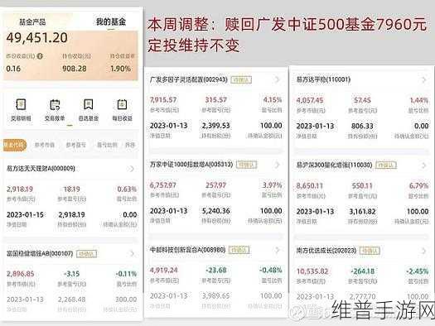Open fund 富国稳健增强AB(000107)
Viewport: 435px width, 326px height.
[x=40, y=253]
